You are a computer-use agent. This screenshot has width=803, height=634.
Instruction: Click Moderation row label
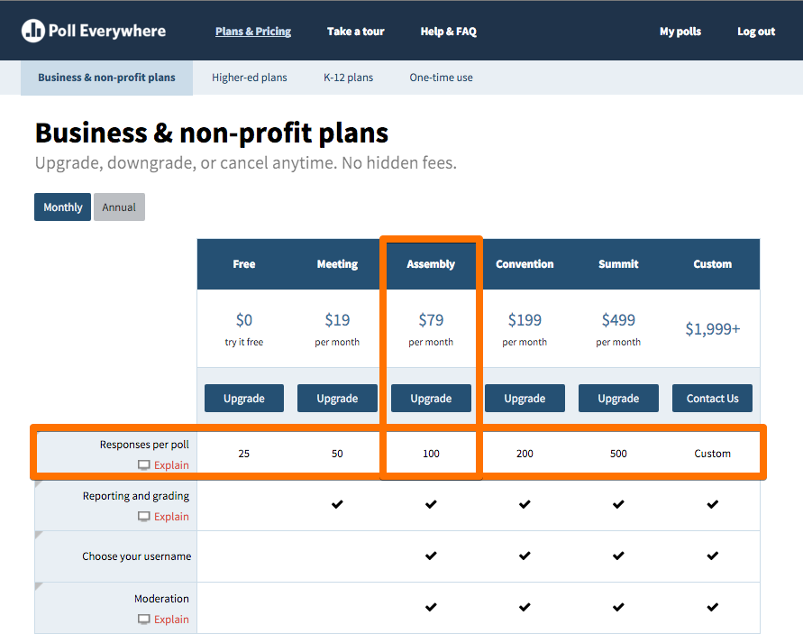click(x=161, y=599)
